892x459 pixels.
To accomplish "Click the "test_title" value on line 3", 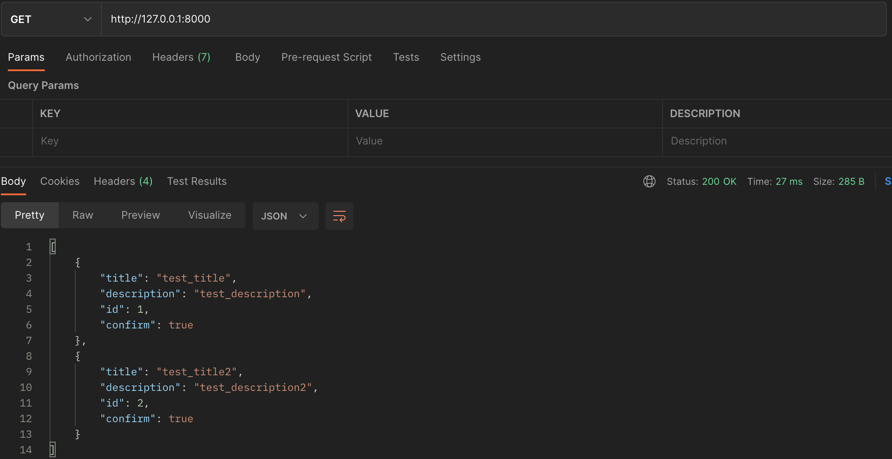I will point(193,278).
